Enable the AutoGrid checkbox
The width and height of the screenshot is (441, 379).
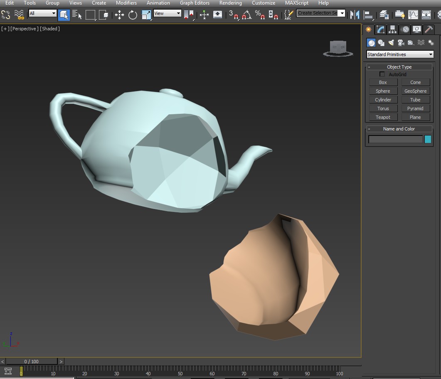click(x=382, y=74)
